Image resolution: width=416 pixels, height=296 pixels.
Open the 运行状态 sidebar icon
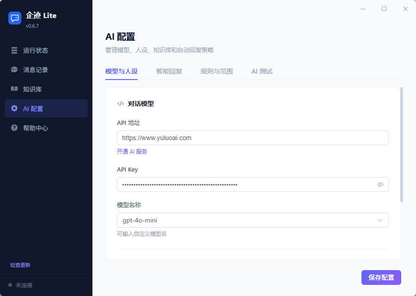pyautogui.click(x=14, y=50)
